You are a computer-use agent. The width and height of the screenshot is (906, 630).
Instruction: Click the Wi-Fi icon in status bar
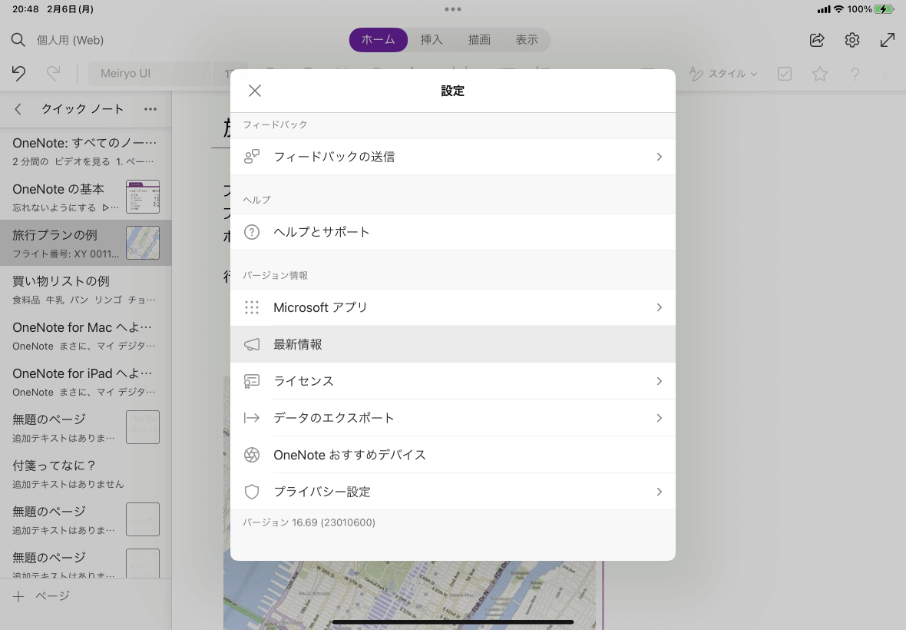pyautogui.click(x=838, y=9)
